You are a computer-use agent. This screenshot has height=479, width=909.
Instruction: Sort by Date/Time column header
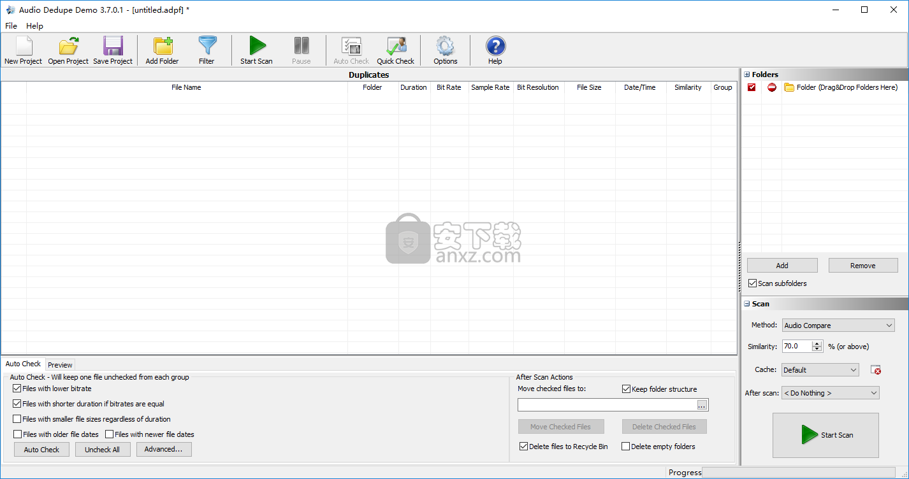640,87
